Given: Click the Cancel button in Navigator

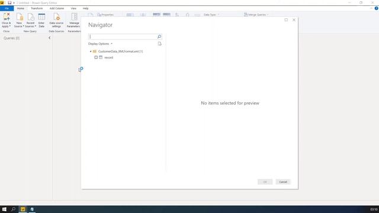Looking at the screenshot, I should (x=283, y=182).
